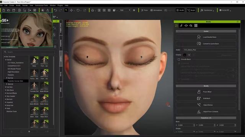Click the Pose Offset button
This screenshot has height=137, width=245.
pos(206,92)
